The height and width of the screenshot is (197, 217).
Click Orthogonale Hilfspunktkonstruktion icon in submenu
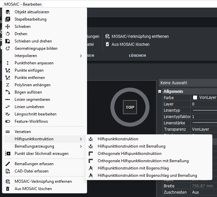91,154
